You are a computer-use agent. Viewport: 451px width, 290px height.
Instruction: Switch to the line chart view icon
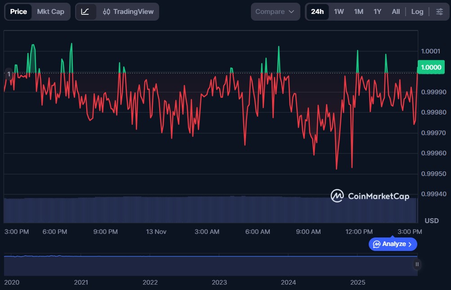point(85,12)
